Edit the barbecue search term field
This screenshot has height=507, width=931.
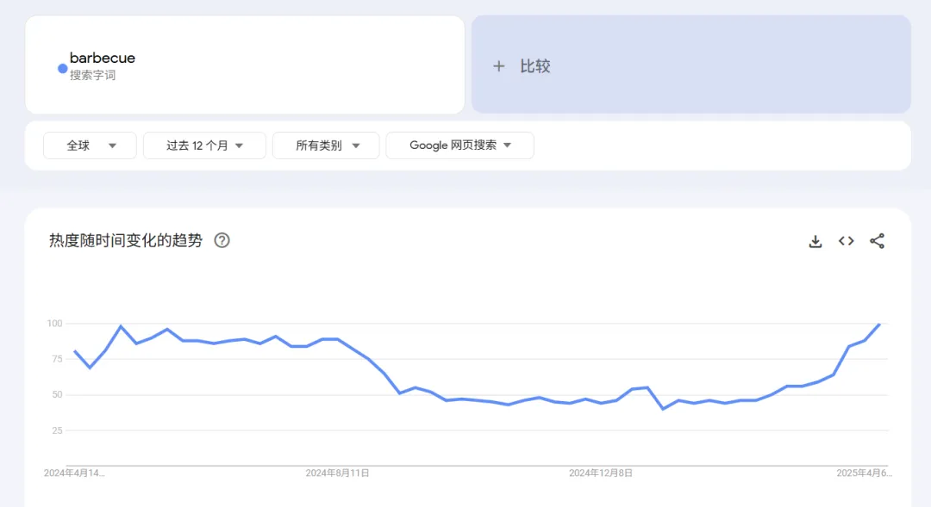(103, 58)
